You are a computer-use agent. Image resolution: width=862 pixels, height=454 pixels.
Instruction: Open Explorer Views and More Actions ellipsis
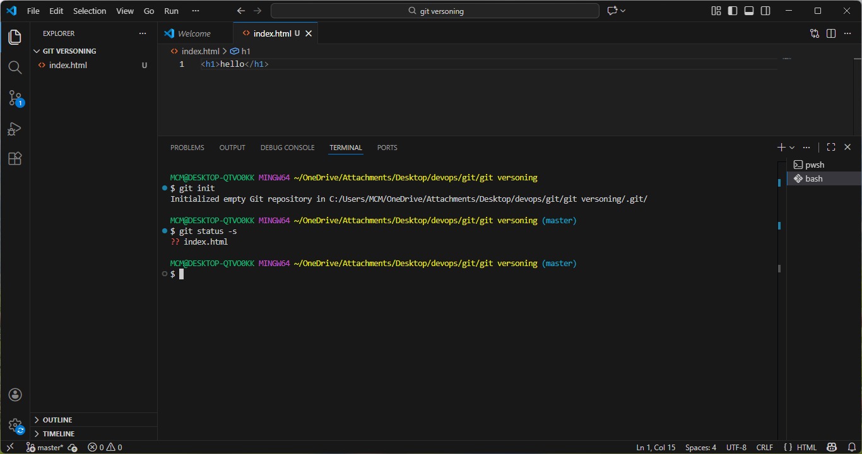143,33
